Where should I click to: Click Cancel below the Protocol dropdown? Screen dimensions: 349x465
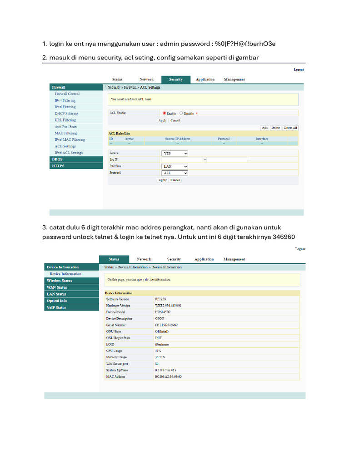[x=175, y=180]
